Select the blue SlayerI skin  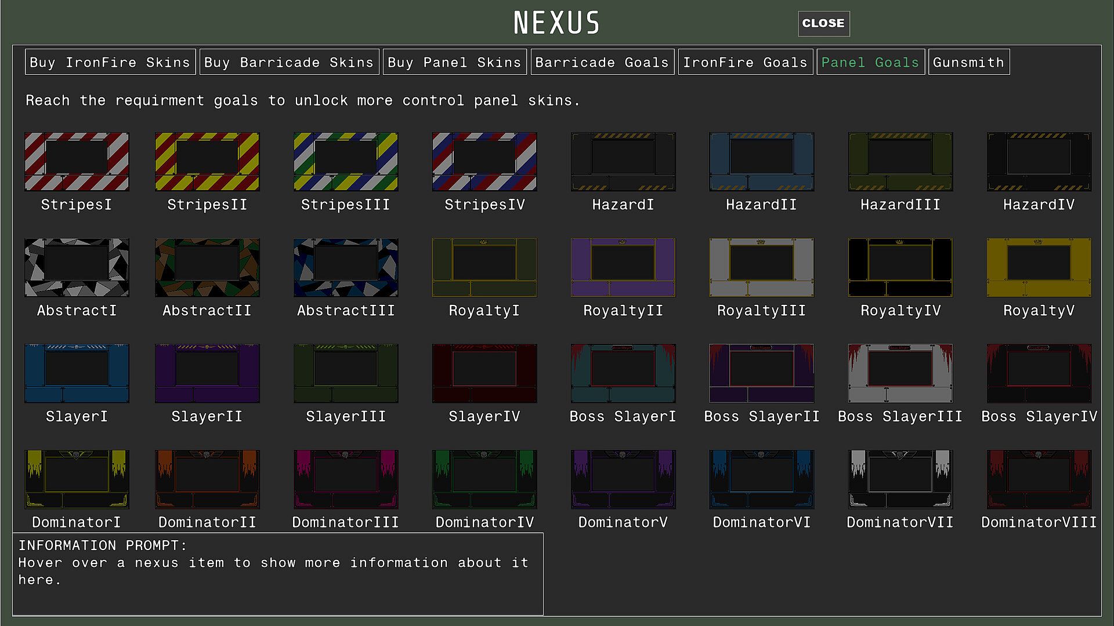77,374
